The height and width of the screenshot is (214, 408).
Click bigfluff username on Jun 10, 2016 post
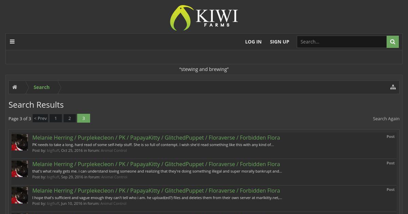click(53, 203)
